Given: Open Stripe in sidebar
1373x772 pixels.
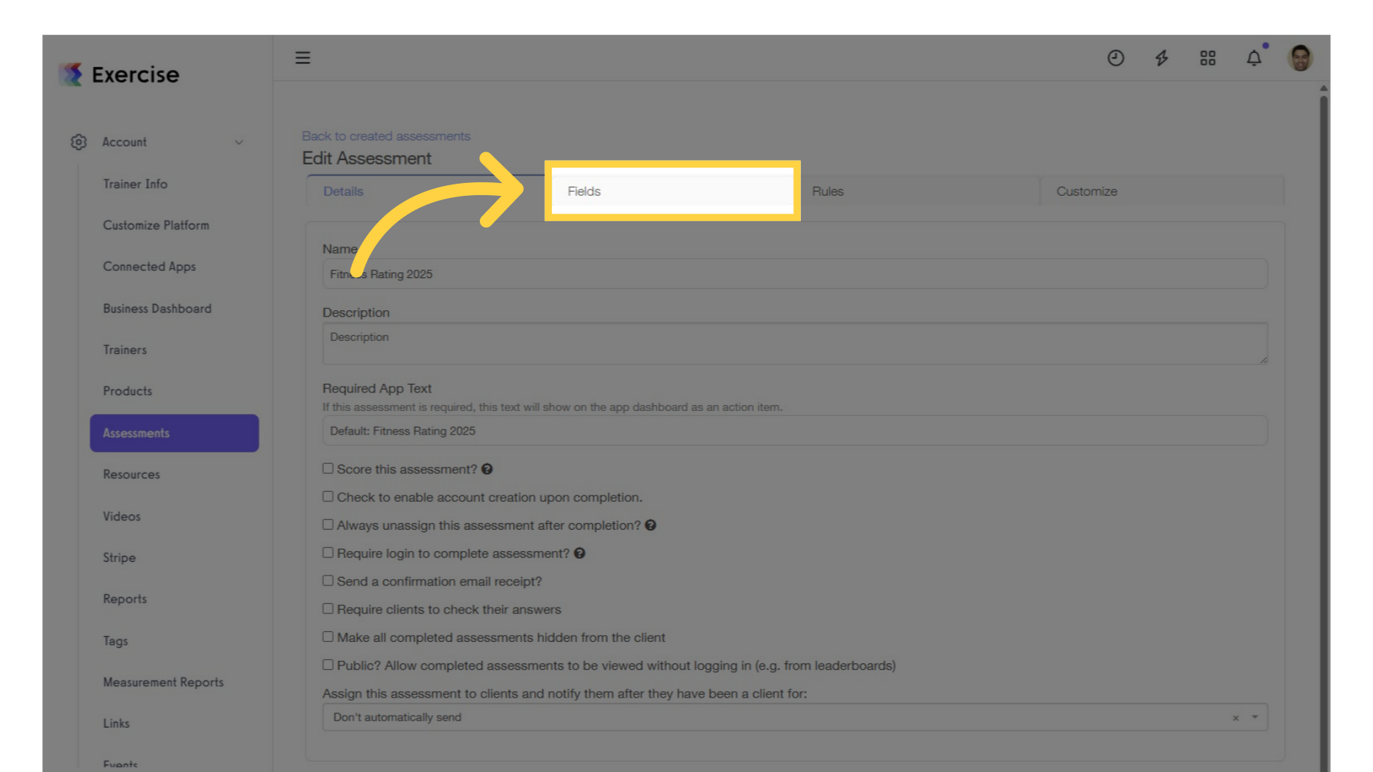Looking at the screenshot, I should click(119, 558).
